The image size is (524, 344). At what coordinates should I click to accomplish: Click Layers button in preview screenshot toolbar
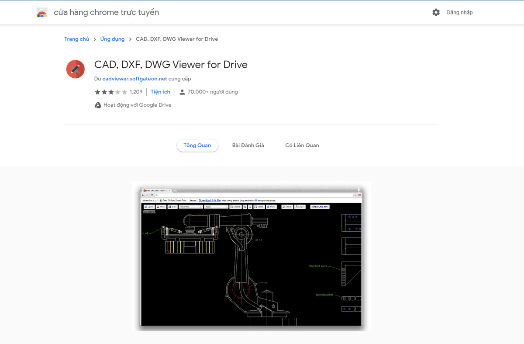click(x=235, y=207)
